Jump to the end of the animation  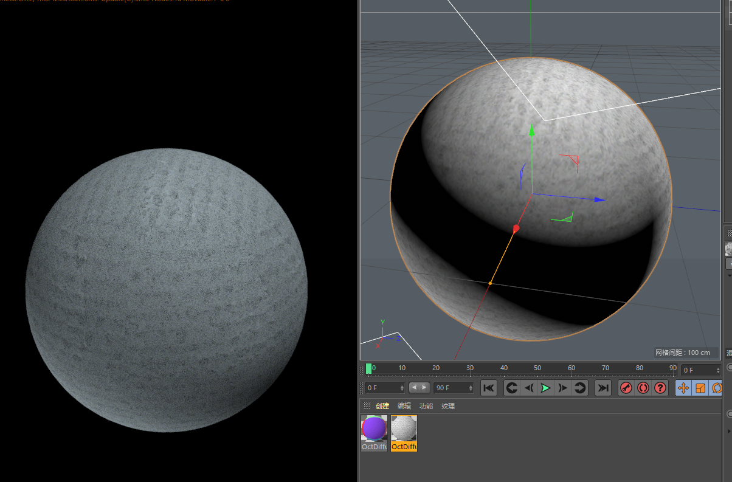[x=603, y=388]
